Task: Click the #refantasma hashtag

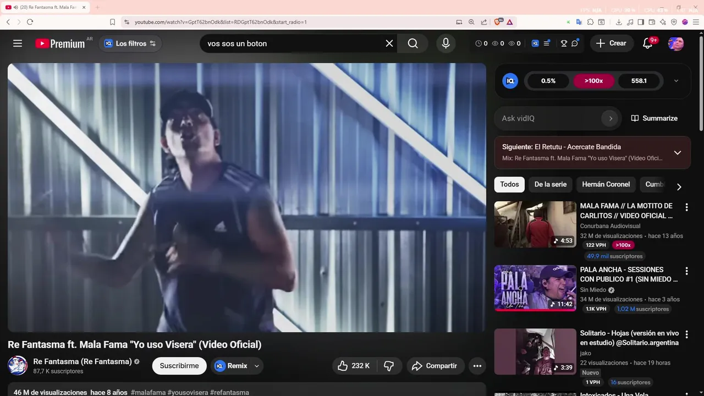Action: coord(229,393)
